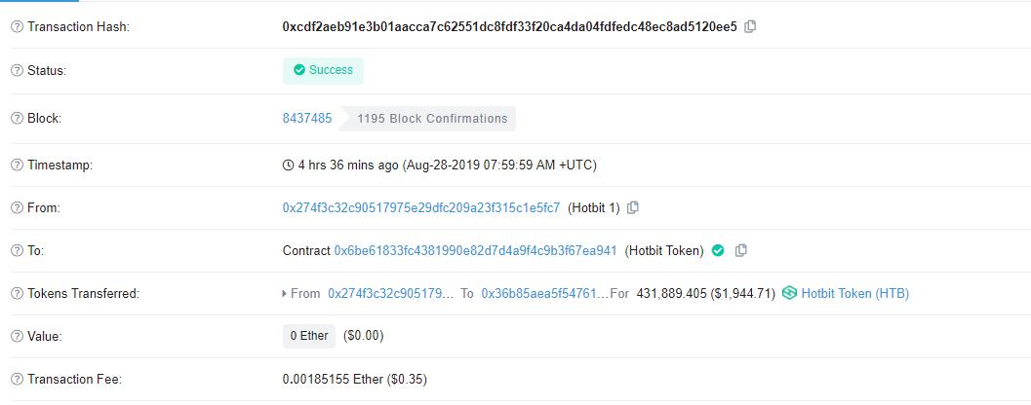Viewport: 1031px width, 405px height.
Task: Click the help icon beside Tokens Transferred
Action: click(18, 293)
